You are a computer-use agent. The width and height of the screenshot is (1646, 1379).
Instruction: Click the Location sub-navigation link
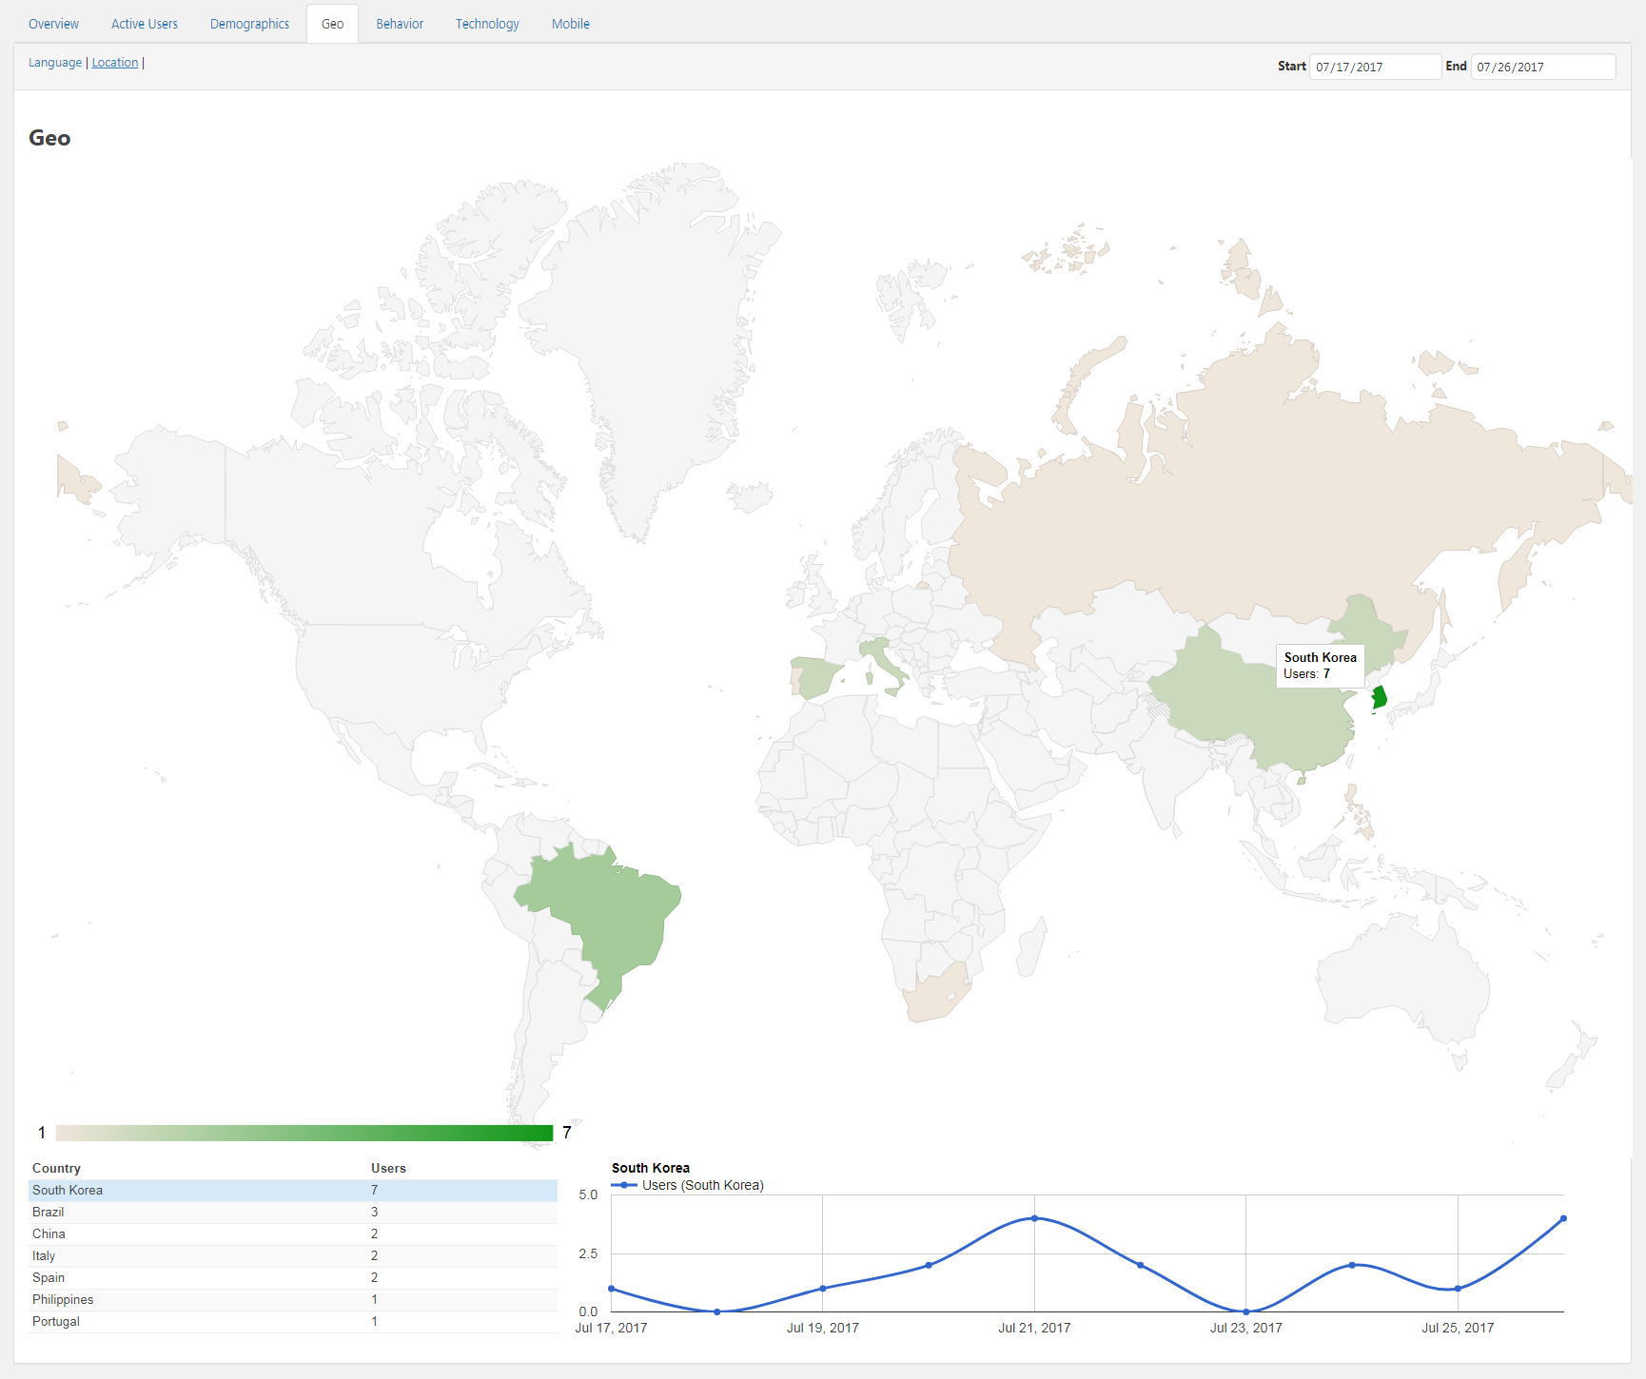[115, 63]
